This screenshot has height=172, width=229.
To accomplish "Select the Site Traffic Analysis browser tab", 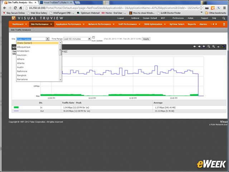I will 20,3.
